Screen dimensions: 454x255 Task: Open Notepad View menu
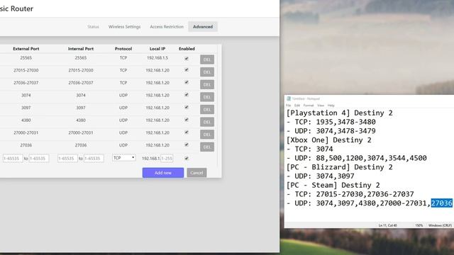click(321, 106)
